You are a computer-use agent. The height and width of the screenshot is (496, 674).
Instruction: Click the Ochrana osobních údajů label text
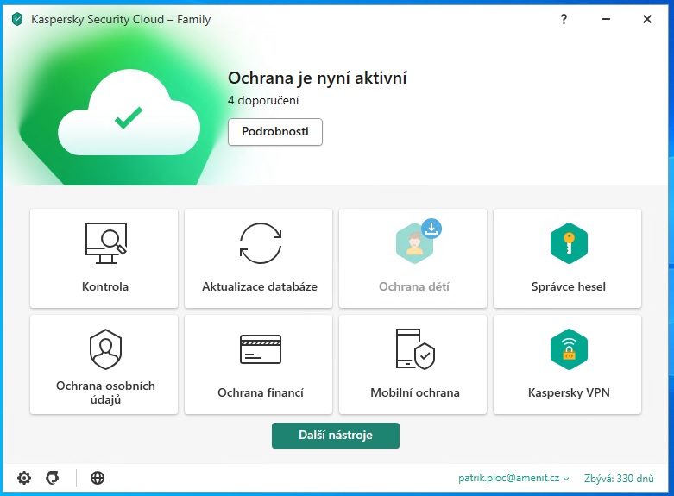[105, 392]
